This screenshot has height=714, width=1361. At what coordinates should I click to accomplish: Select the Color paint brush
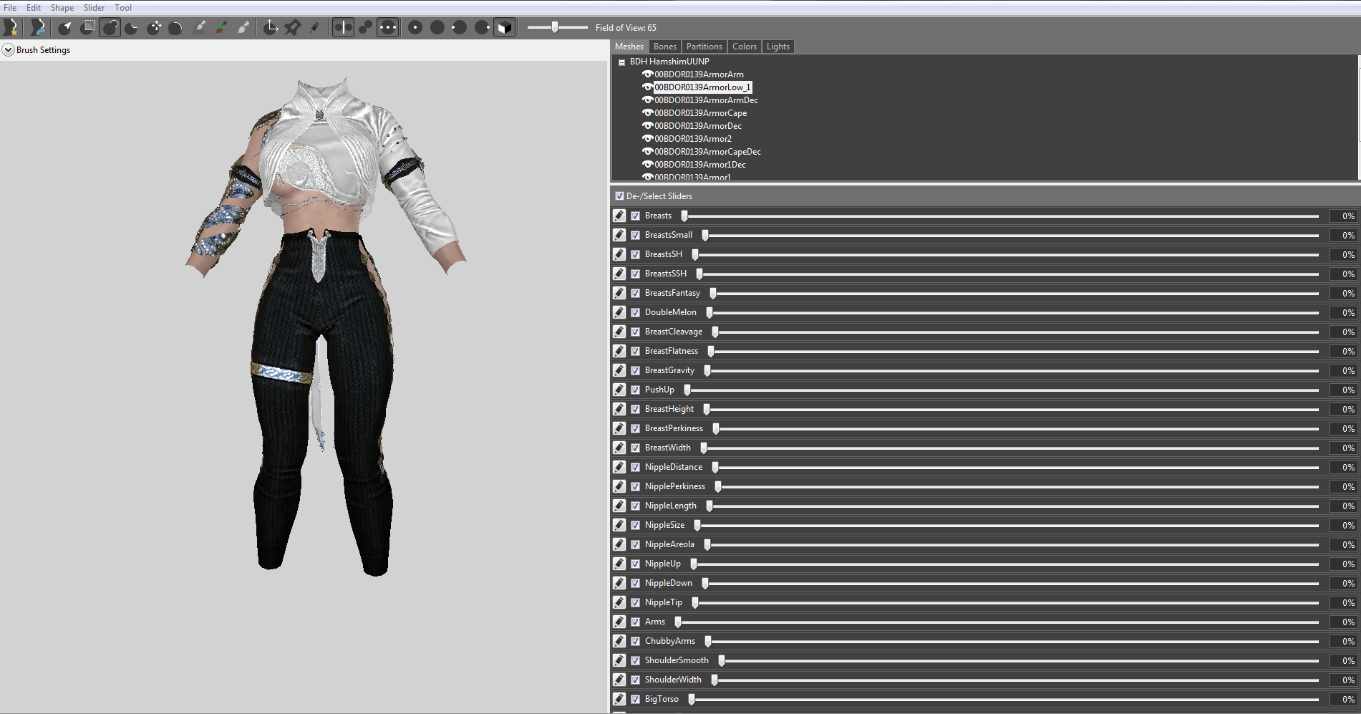point(221,27)
